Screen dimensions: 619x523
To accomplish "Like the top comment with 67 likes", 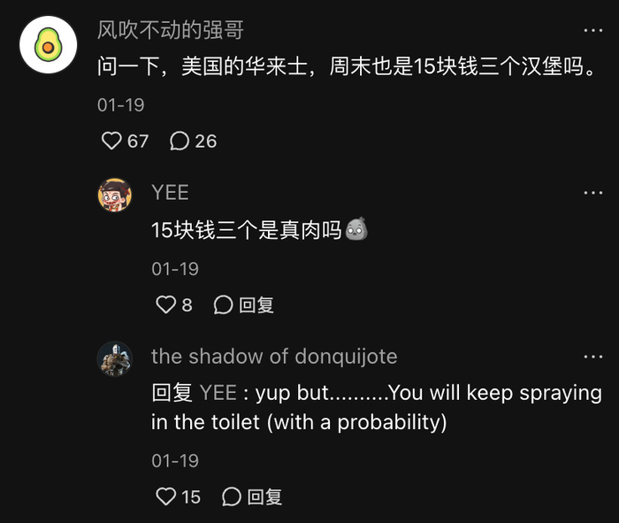I will (112, 141).
